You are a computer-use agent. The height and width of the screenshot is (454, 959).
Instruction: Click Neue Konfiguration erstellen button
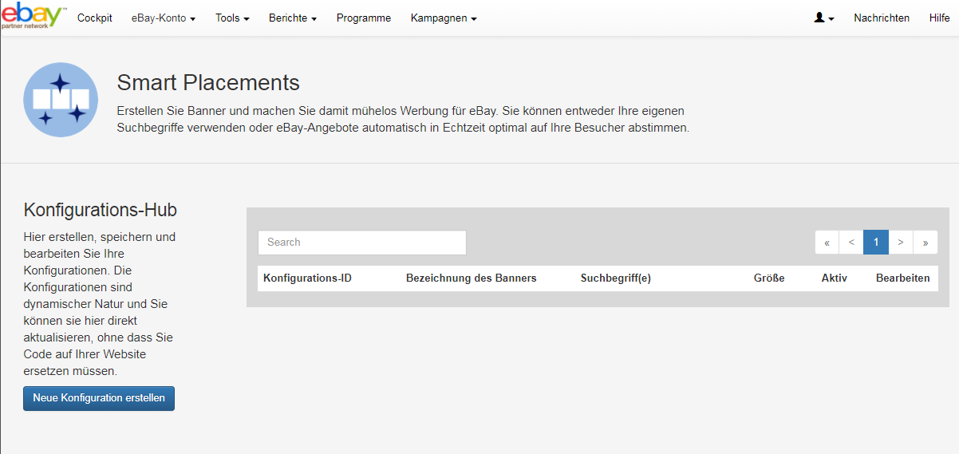coord(99,398)
